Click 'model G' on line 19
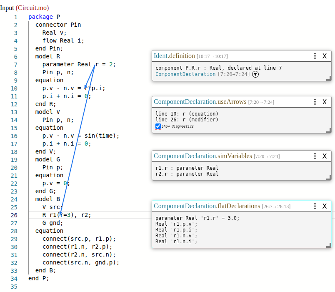The width and height of the screenshot is (335, 292). pyautogui.click(x=47, y=159)
